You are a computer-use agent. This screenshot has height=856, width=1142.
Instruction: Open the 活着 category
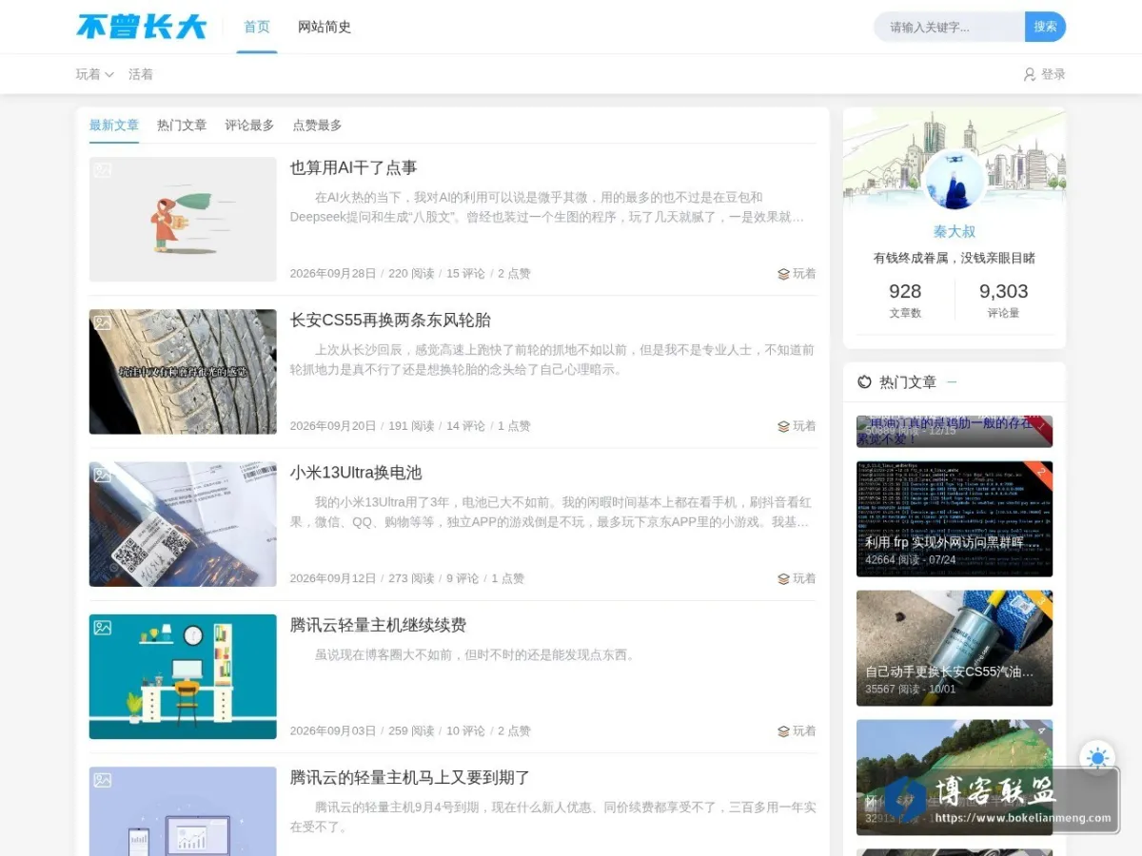point(141,74)
